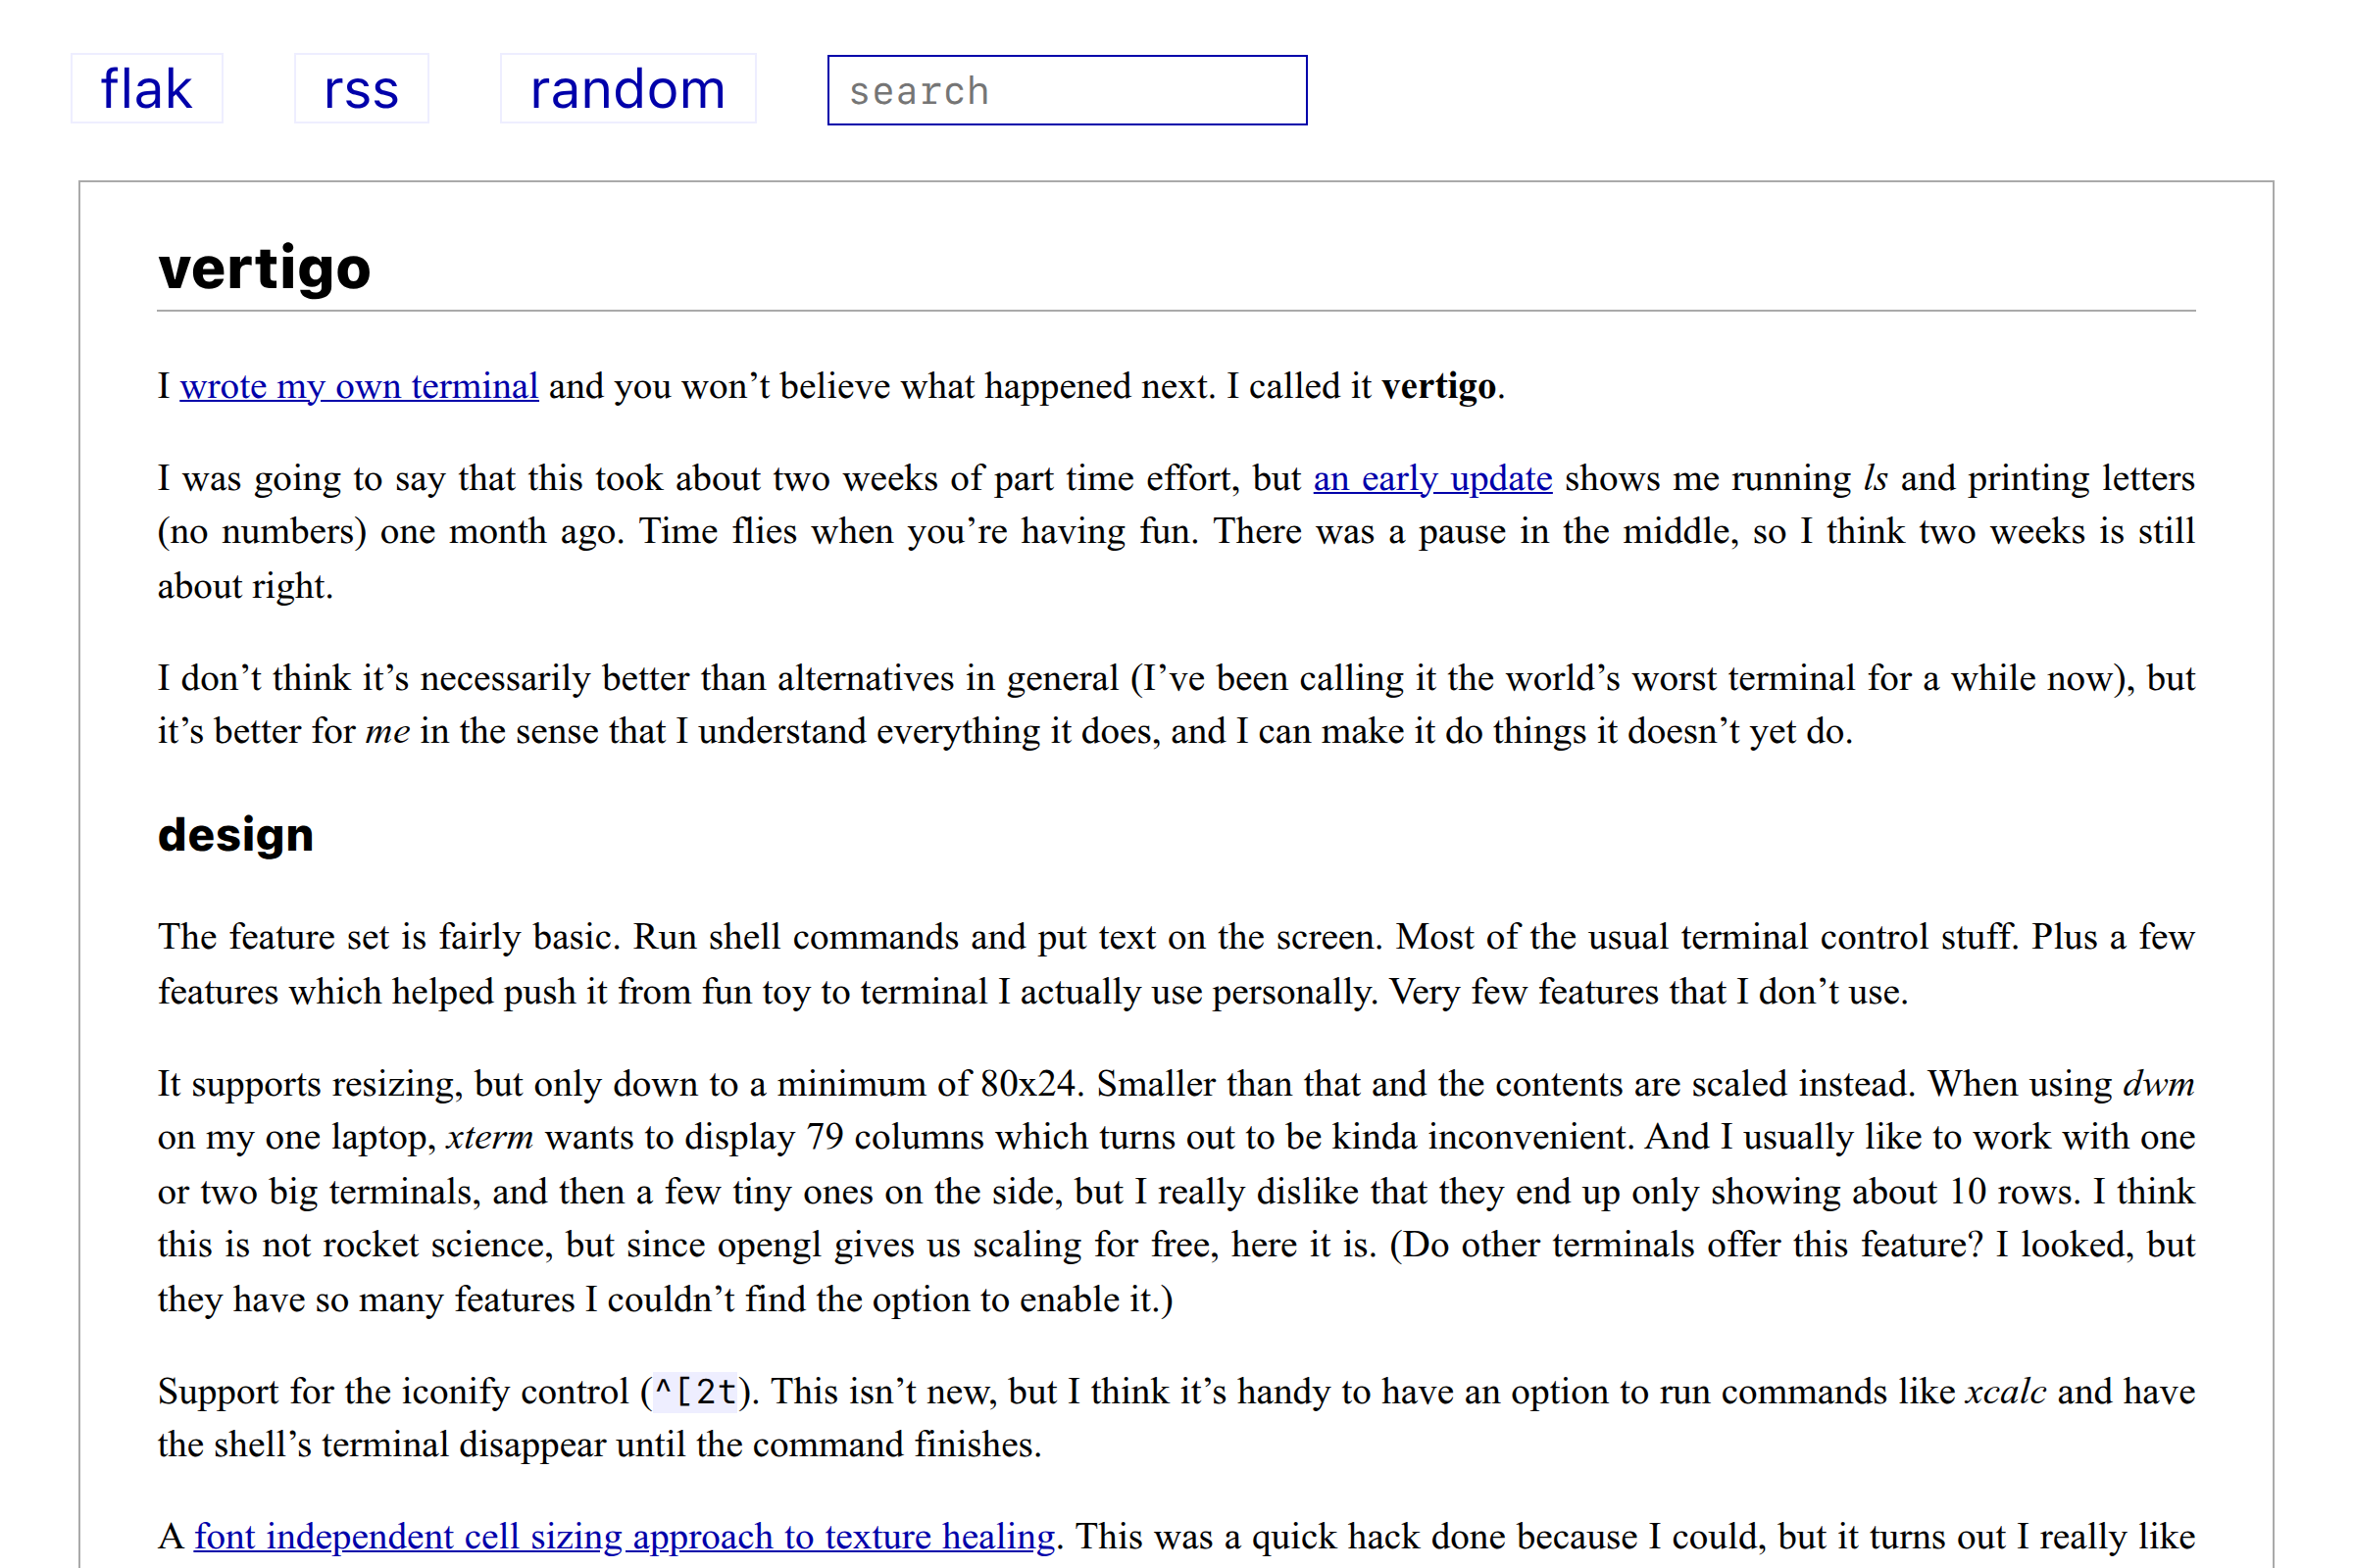Go to a random post
Screen dimensions: 2353x1568
[x=627, y=89]
